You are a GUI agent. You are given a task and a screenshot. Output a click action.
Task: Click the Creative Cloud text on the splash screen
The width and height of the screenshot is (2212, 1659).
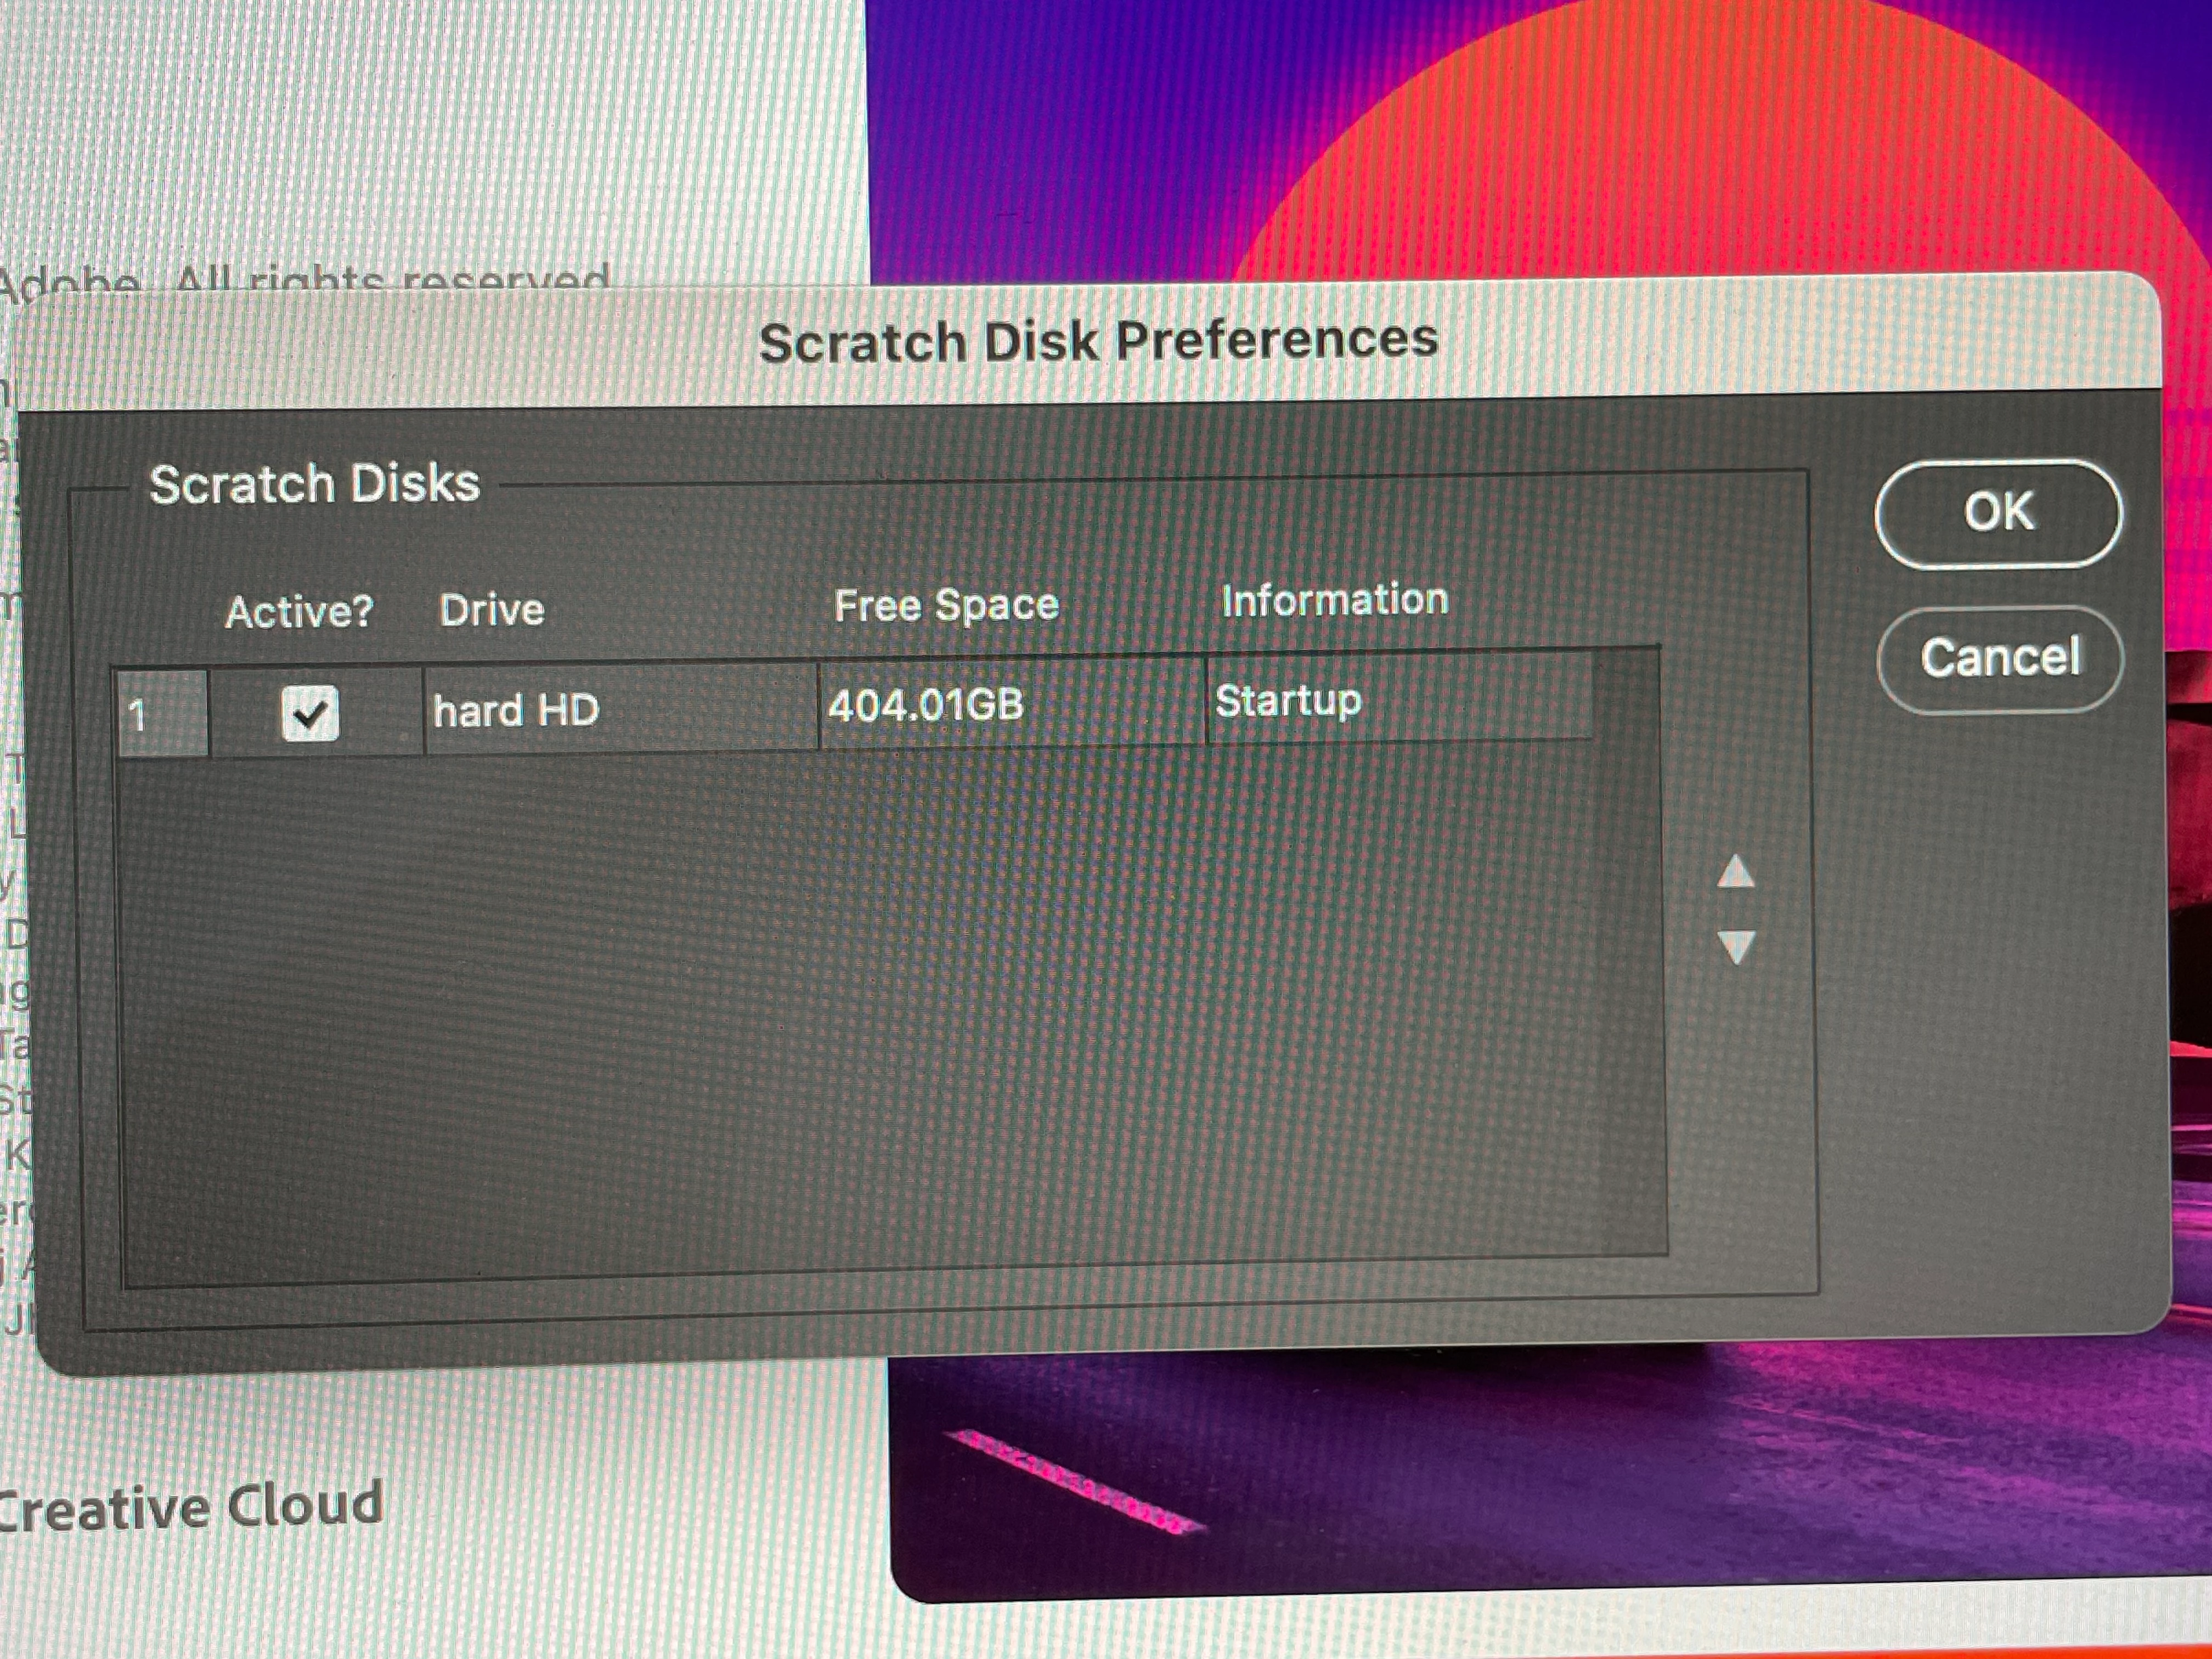(x=190, y=1508)
